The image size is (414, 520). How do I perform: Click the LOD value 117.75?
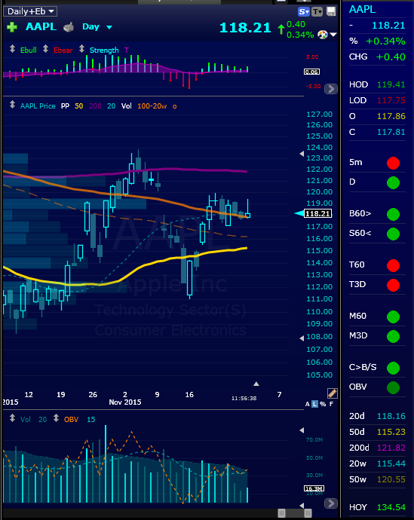tap(391, 100)
